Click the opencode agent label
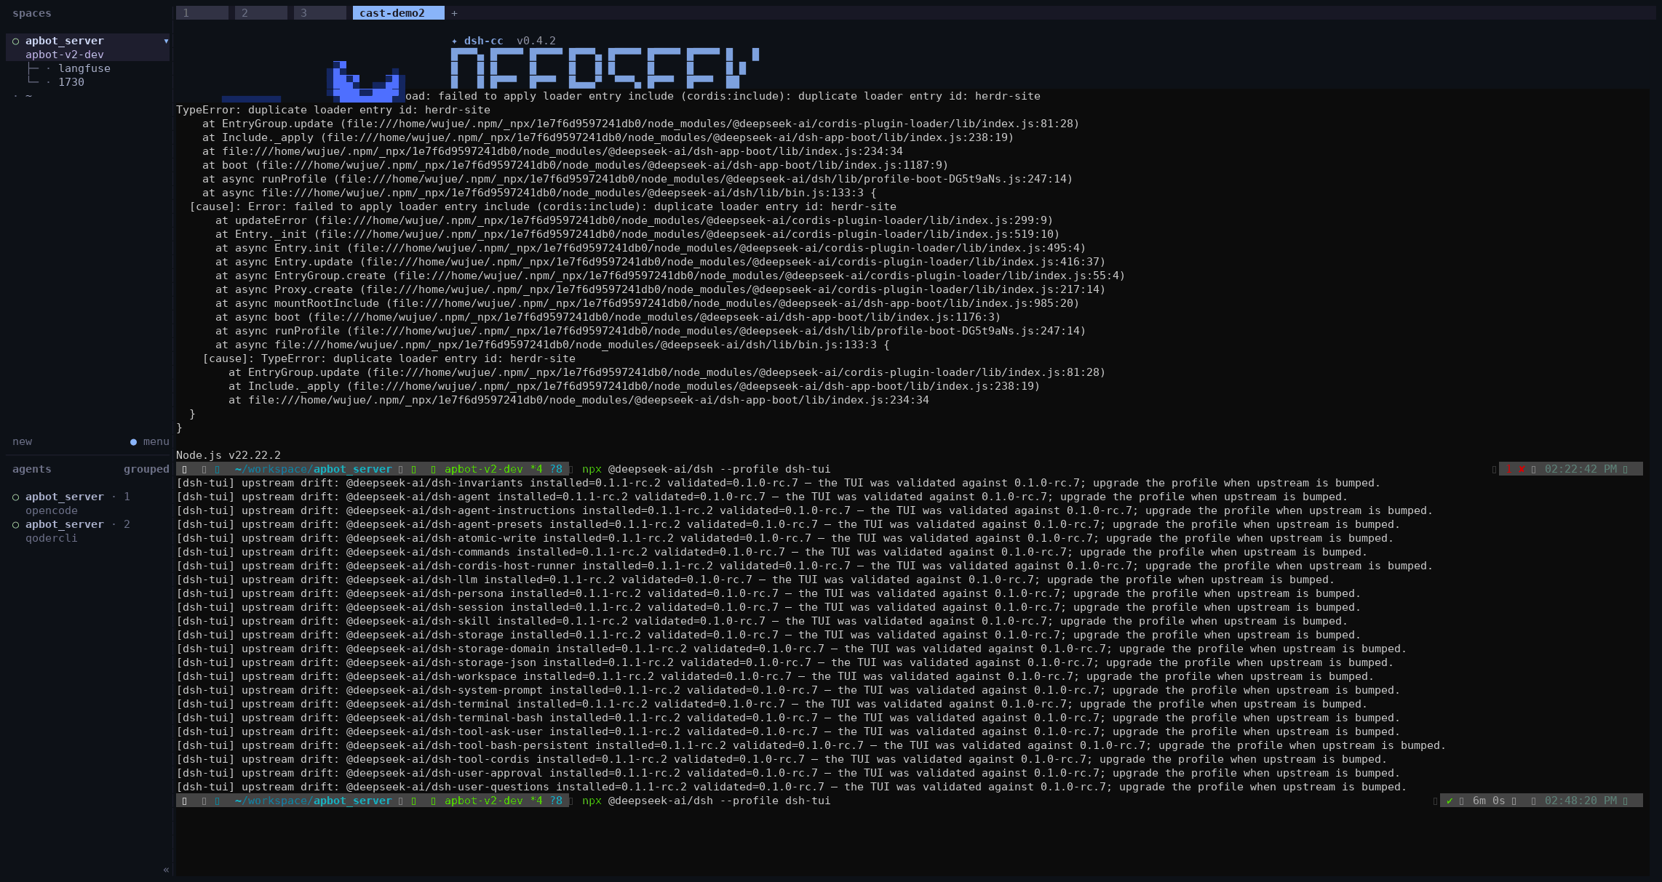Screen dimensions: 1662x882 (52, 510)
